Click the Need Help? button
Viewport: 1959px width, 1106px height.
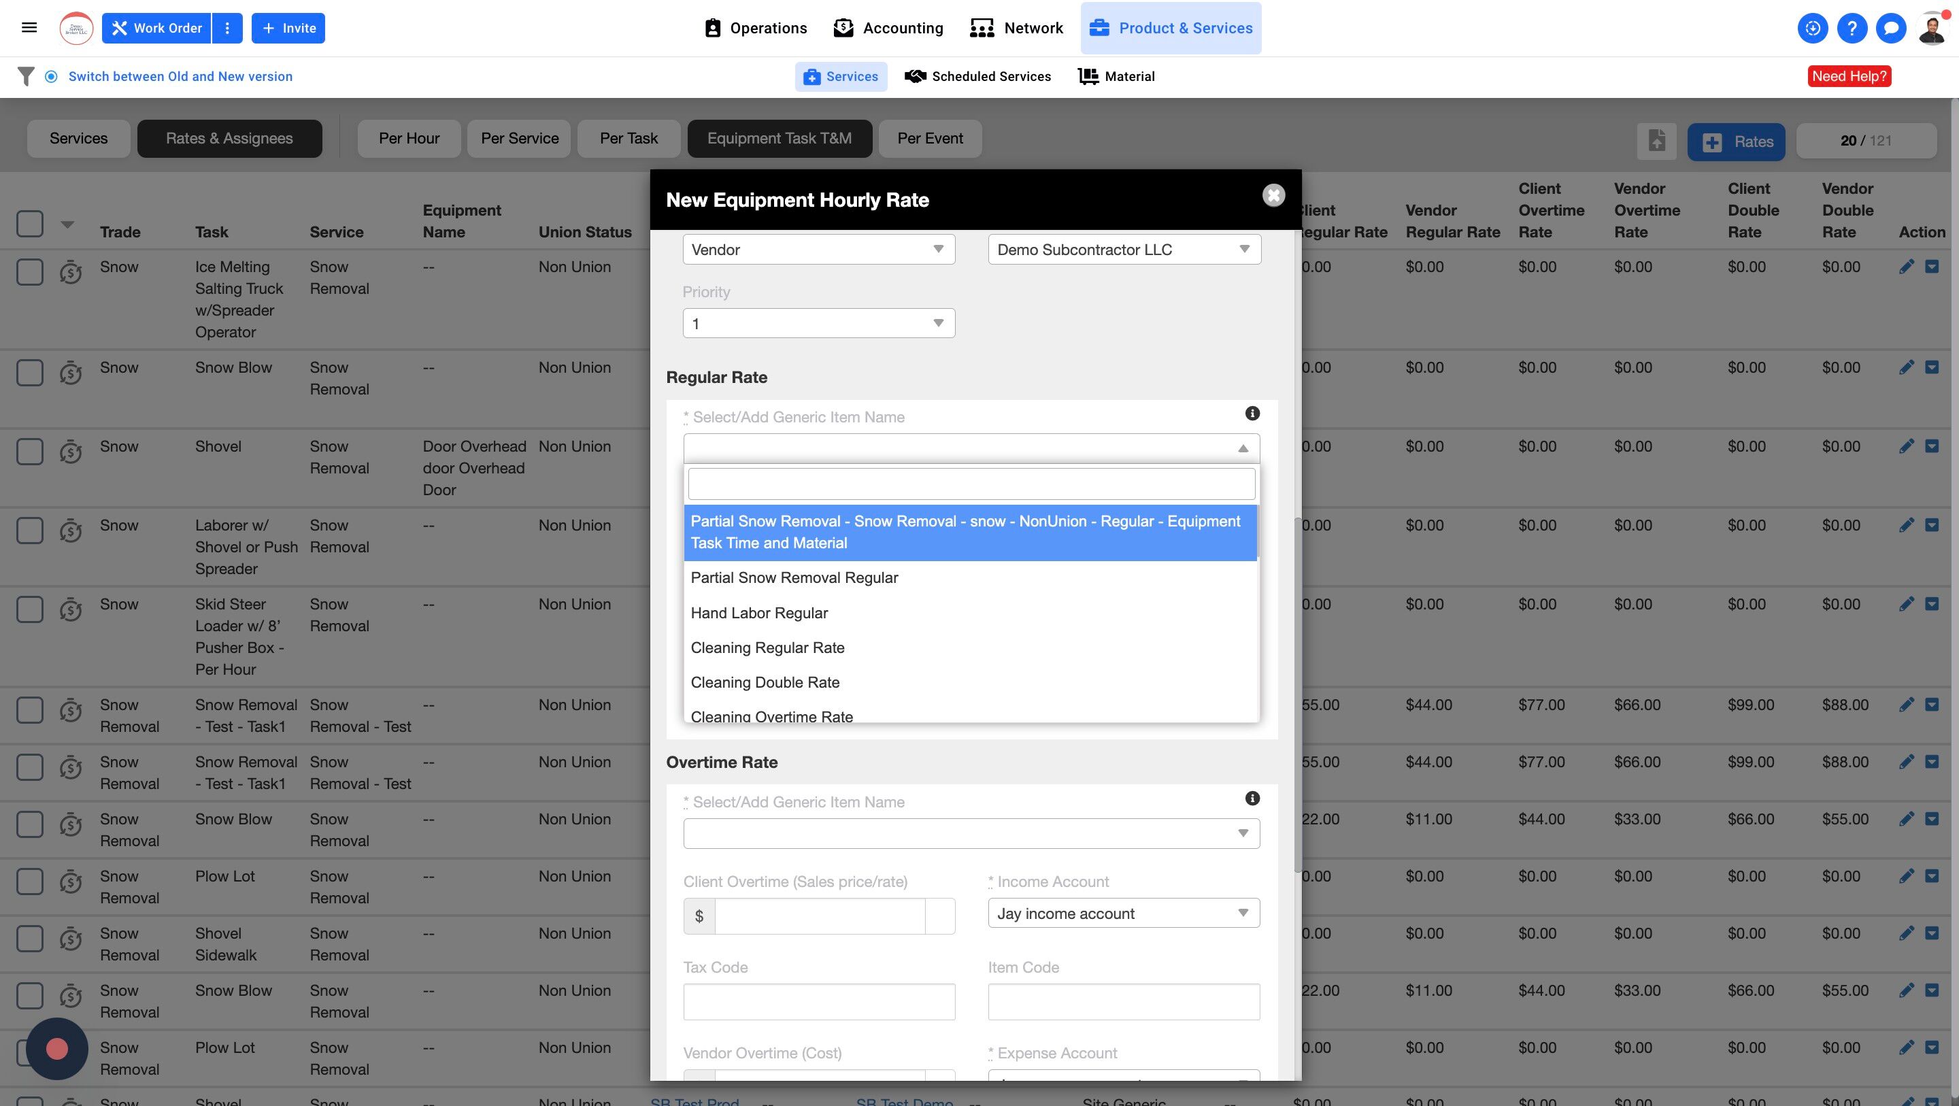click(1849, 76)
